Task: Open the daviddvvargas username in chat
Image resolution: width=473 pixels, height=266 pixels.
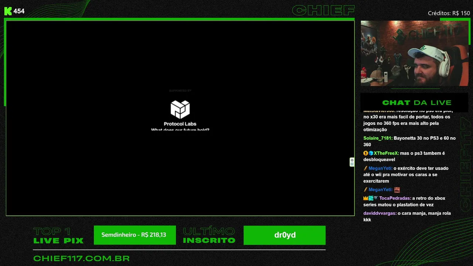Action: click(380, 213)
